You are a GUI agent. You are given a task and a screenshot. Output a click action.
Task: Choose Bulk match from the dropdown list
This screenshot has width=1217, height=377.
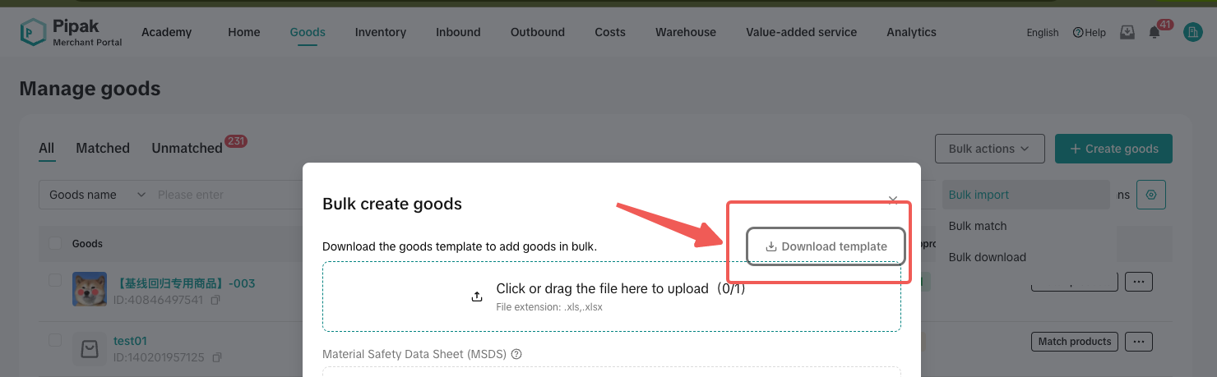[978, 226]
